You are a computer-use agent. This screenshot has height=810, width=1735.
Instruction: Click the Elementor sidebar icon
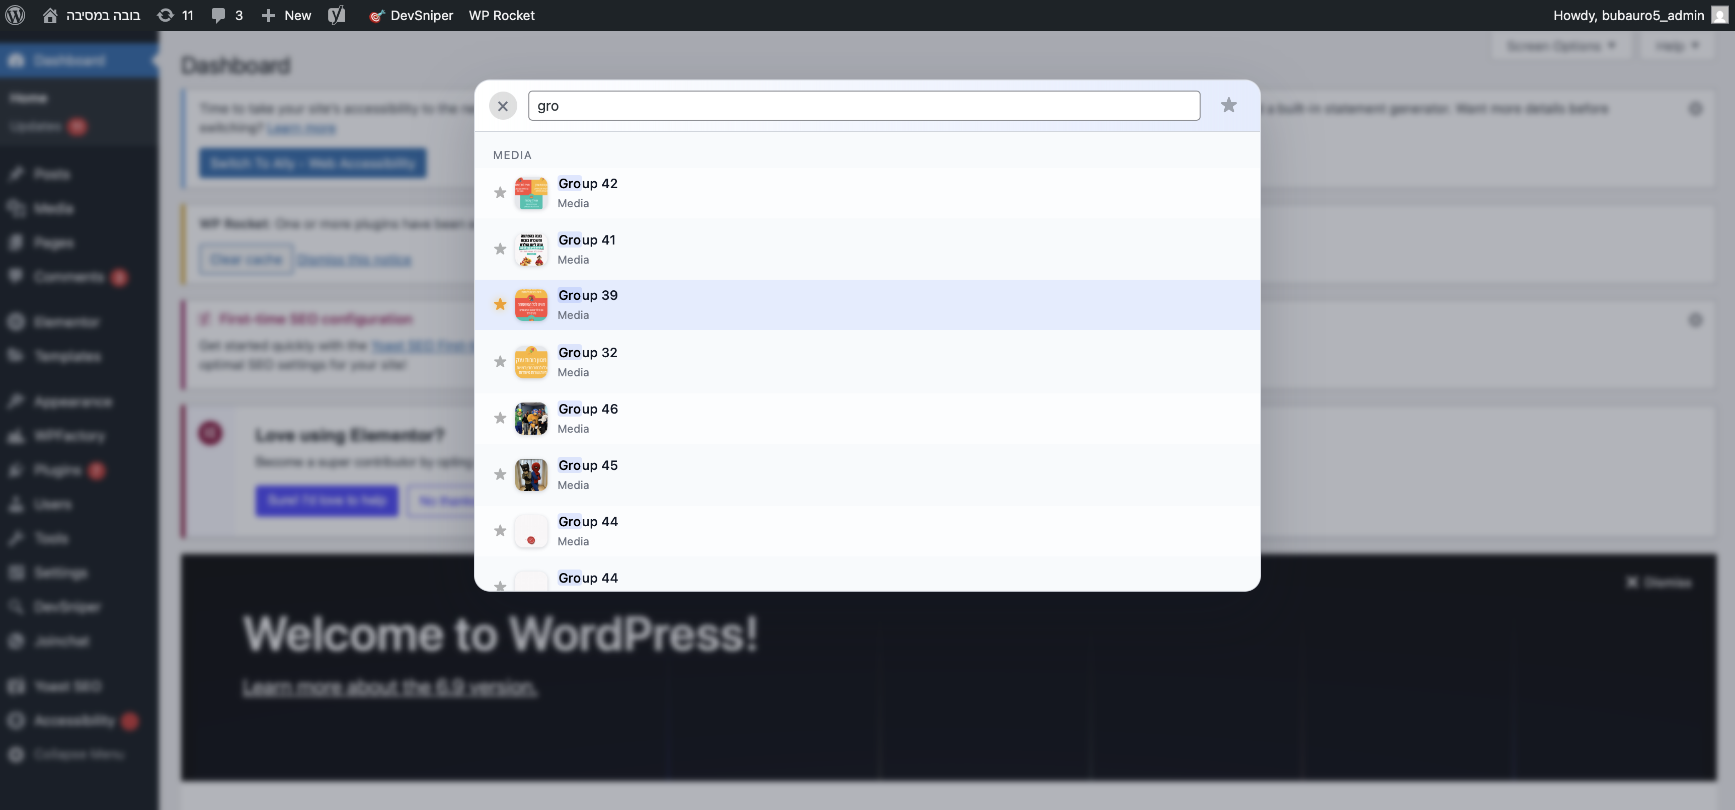click(17, 322)
